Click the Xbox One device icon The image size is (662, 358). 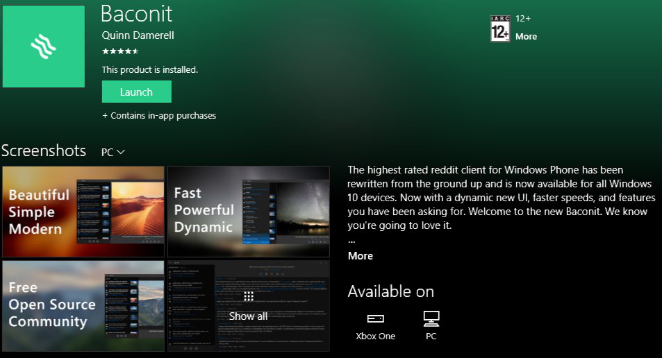[x=375, y=318]
